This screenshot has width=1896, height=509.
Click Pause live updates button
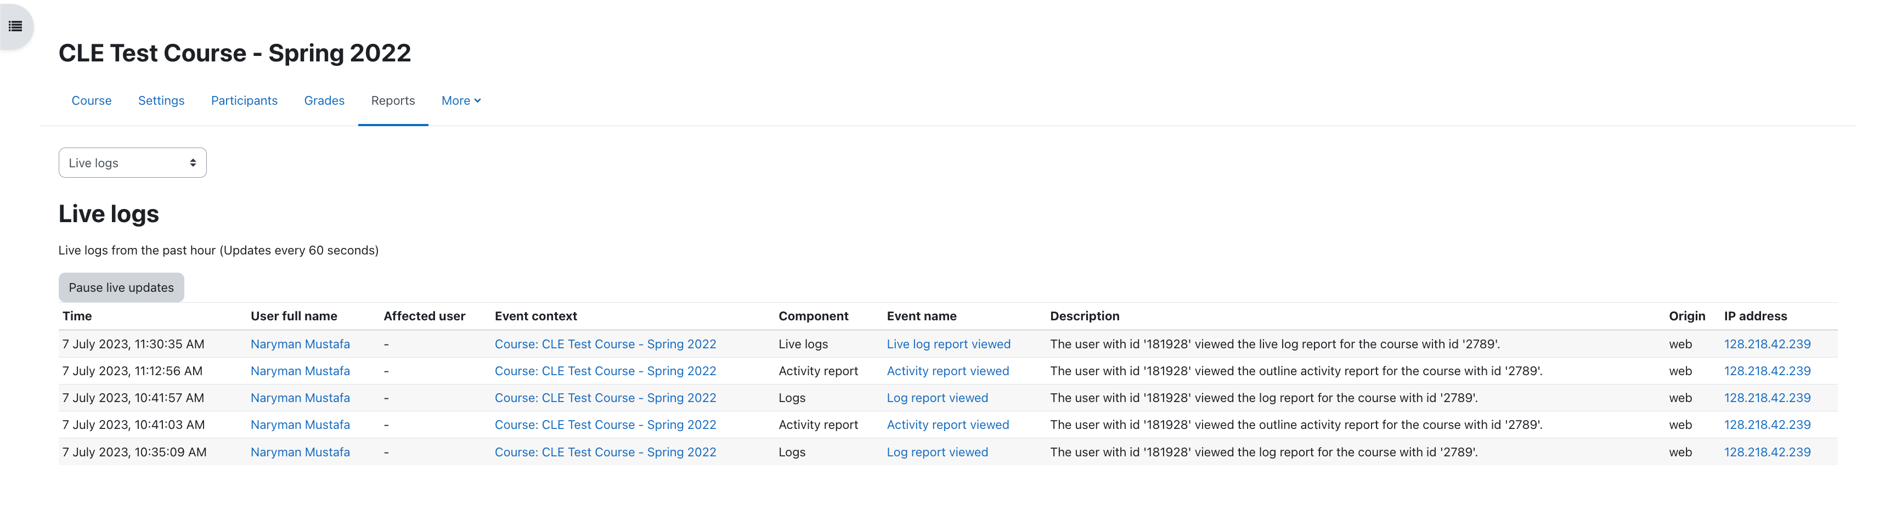pos(121,287)
